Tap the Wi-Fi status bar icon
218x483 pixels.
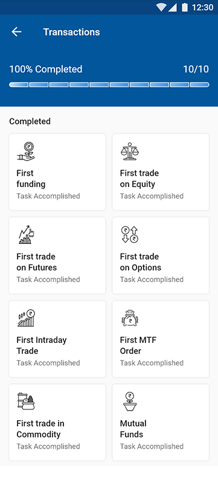coord(161,7)
